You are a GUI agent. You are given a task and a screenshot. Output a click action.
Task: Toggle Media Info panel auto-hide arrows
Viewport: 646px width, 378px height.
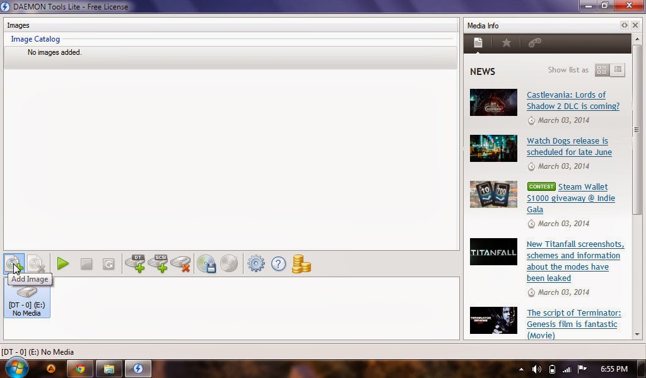[625, 25]
